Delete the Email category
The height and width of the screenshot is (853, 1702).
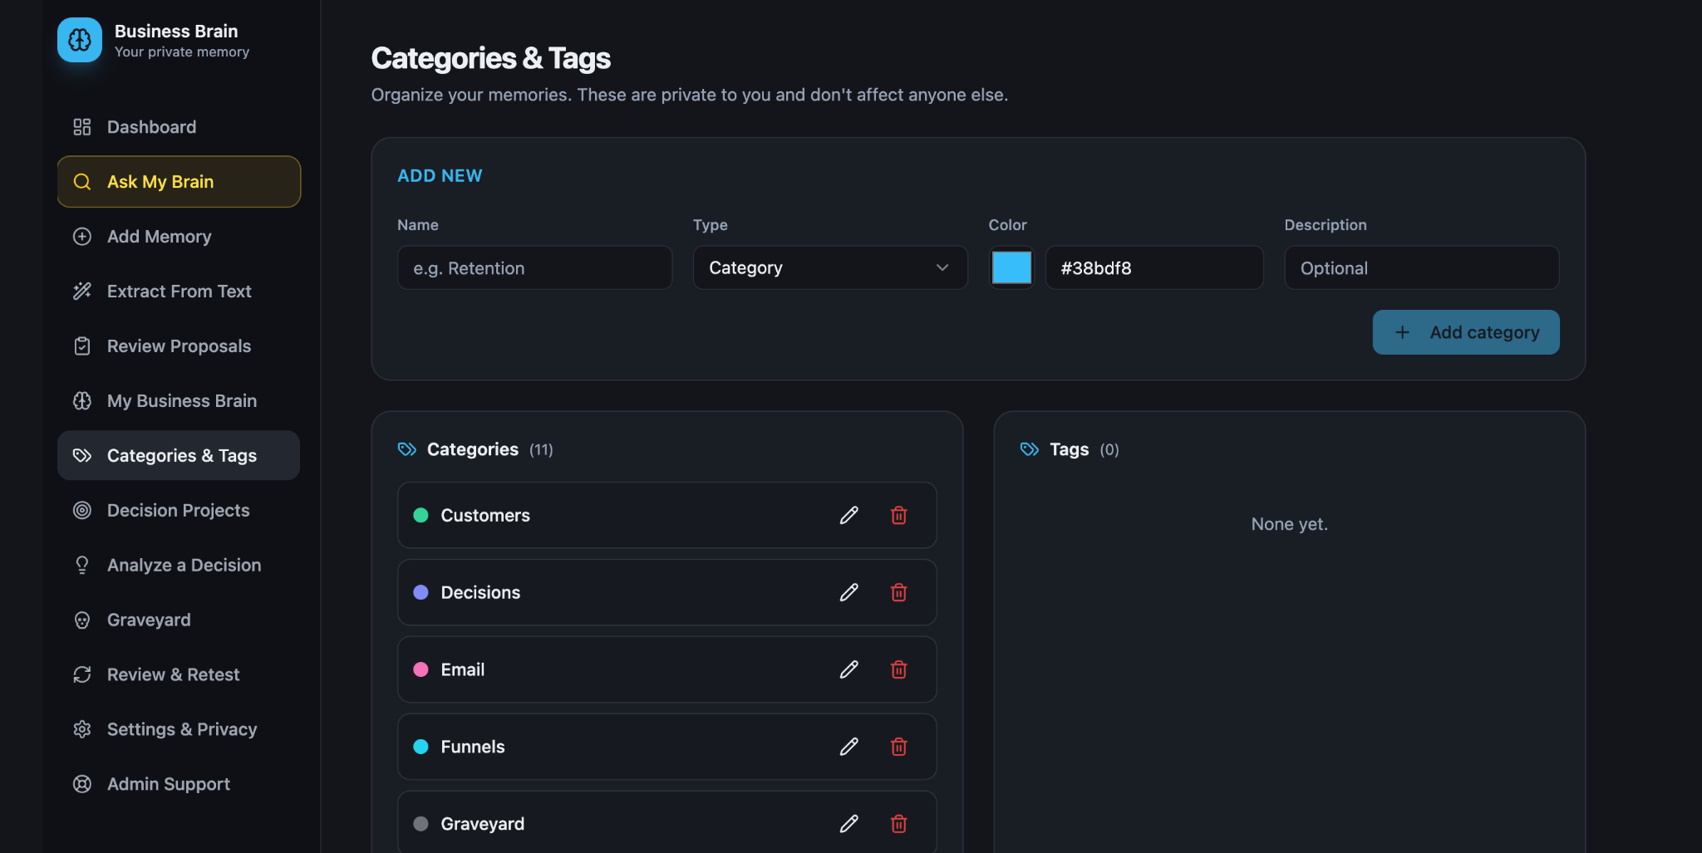[x=898, y=669]
